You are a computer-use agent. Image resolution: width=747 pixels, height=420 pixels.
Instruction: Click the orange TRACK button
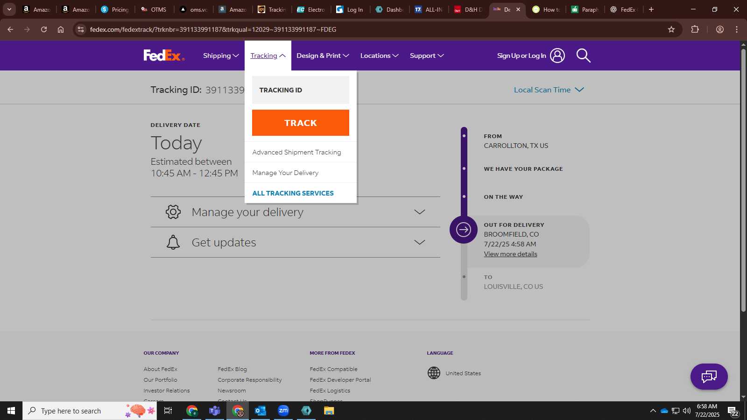301,123
